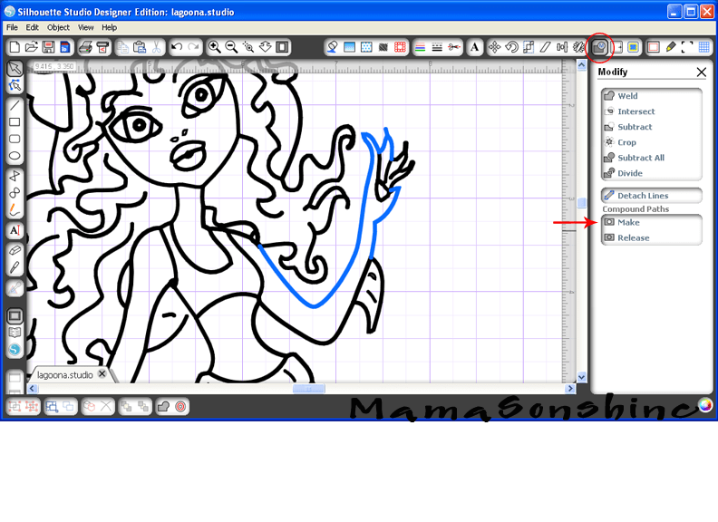Pick the Eraser tool

point(15,249)
